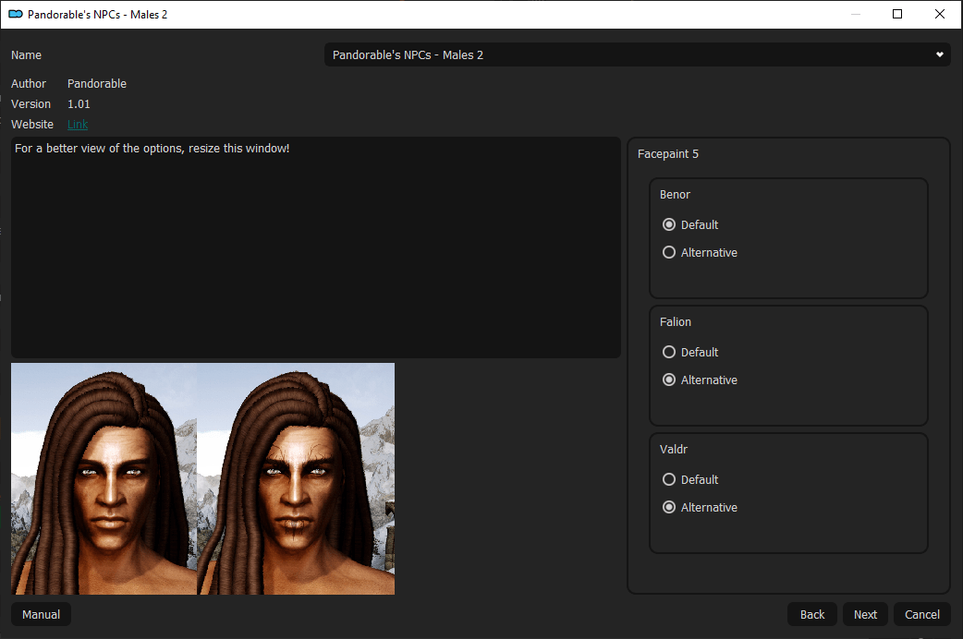Open the Name dropdown for Pandorable's NPCs
963x639 pixels.
(x=638, y=54)
